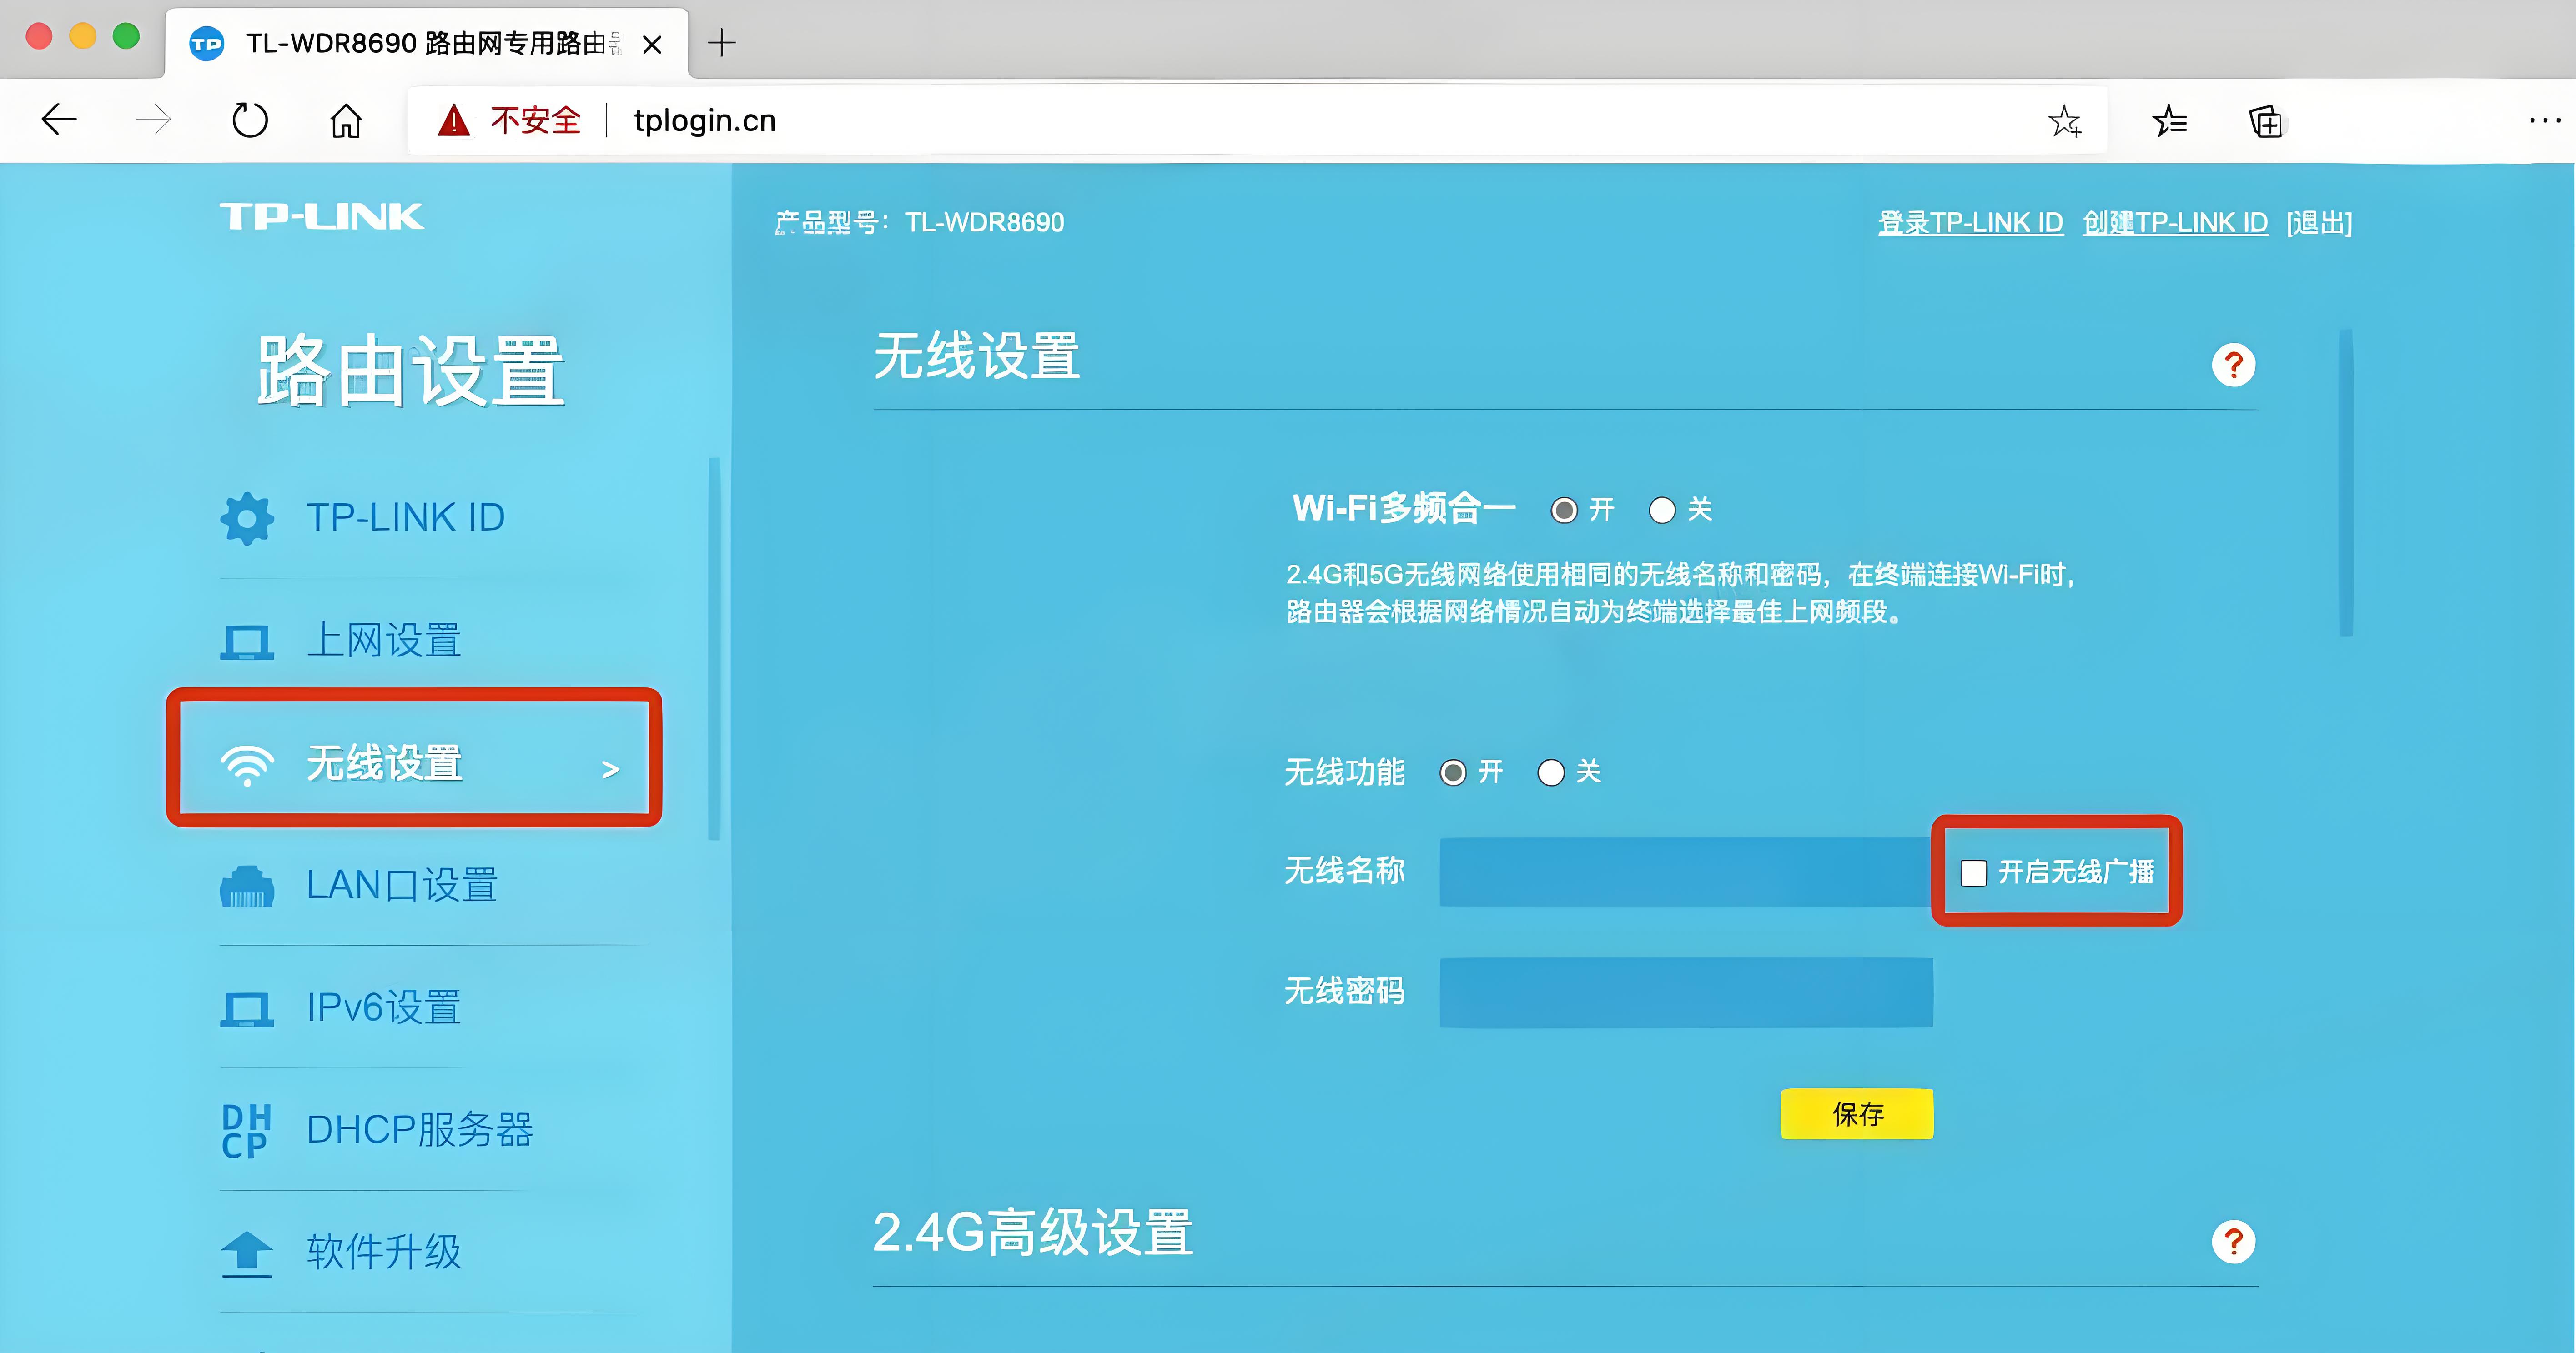Open help for 2.4G高级设置 section
Image resolution: width=2576 pixels, height=1353 pixels.
(2233, 1242)
